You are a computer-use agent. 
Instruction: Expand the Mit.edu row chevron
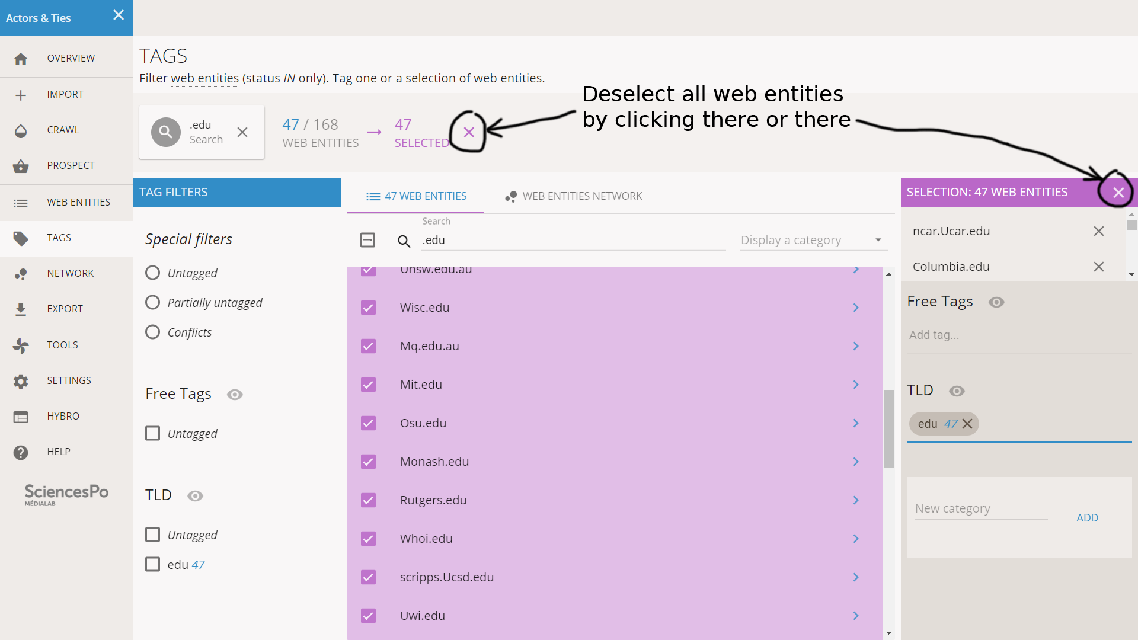click(856, 385)
